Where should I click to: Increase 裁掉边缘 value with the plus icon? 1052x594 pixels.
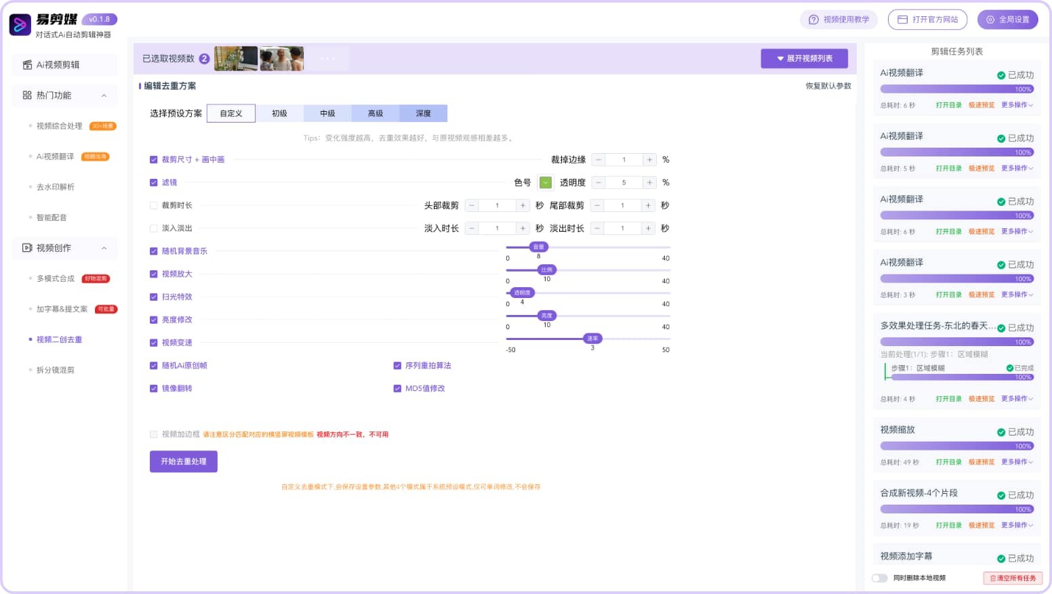[649, 160]
